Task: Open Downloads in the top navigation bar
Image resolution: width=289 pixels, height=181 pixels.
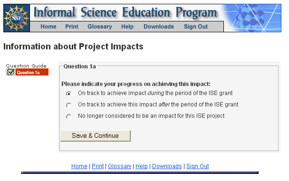Action: tap(159, 27)
